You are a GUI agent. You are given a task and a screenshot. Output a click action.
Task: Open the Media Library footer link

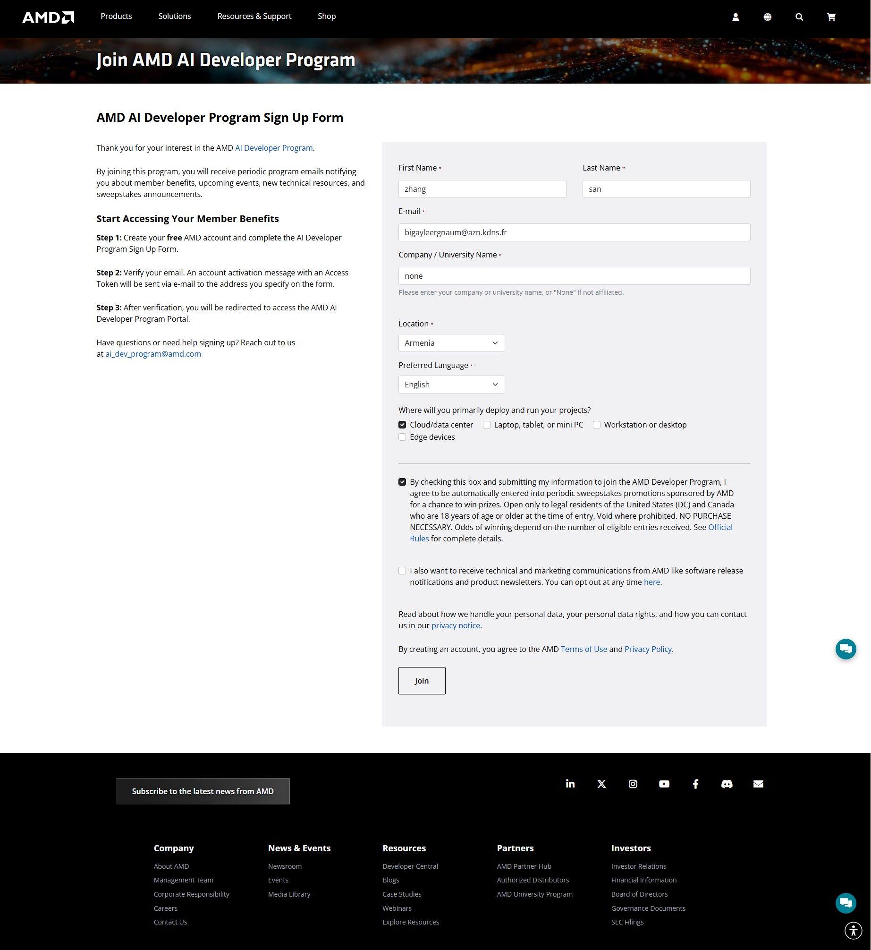pos(289,894)
